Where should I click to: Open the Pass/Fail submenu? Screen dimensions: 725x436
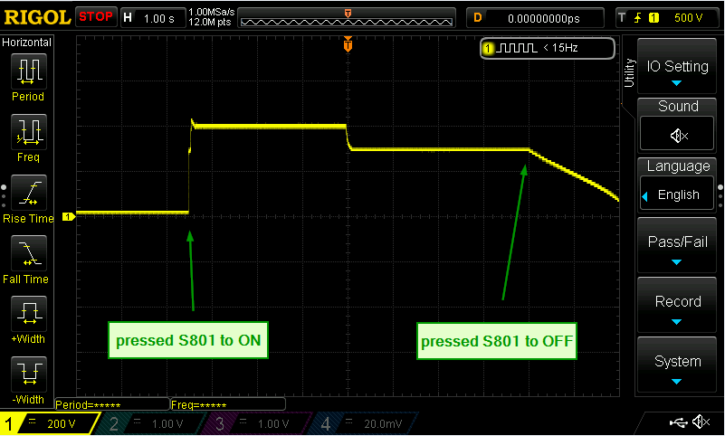pos(677,245)
